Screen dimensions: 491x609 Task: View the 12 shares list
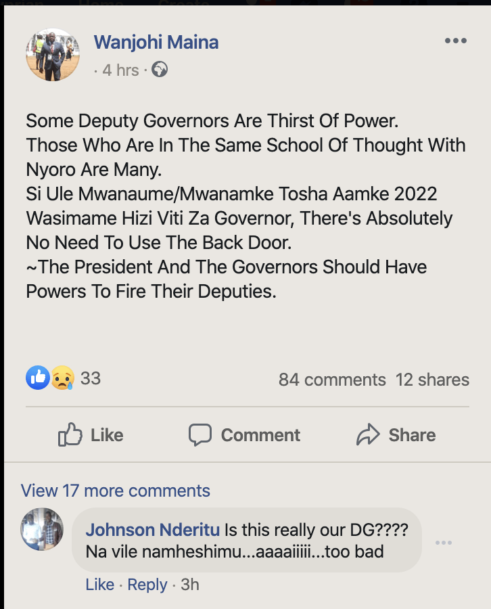point(432,380)
